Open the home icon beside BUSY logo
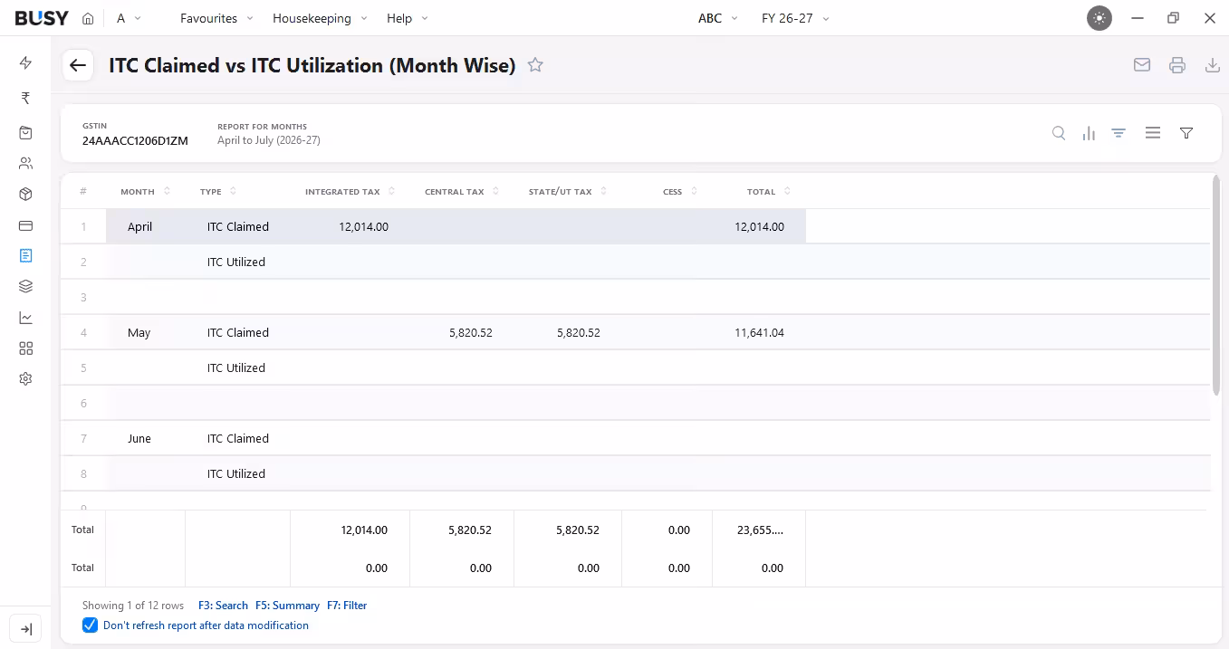 point(88,18)
